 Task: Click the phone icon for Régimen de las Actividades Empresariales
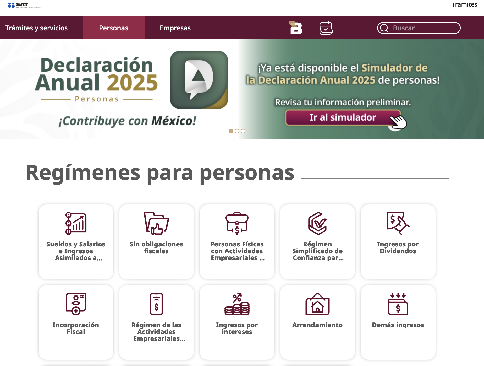pyautogui.click(x=156, y=304)
